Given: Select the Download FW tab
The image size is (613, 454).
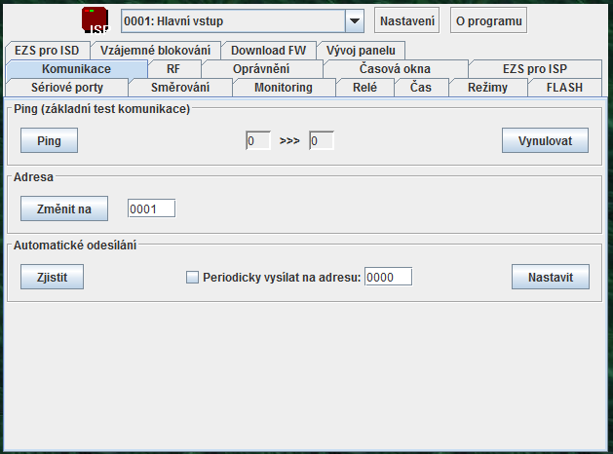Looking at the screenshot, I should tap(268, 51).
